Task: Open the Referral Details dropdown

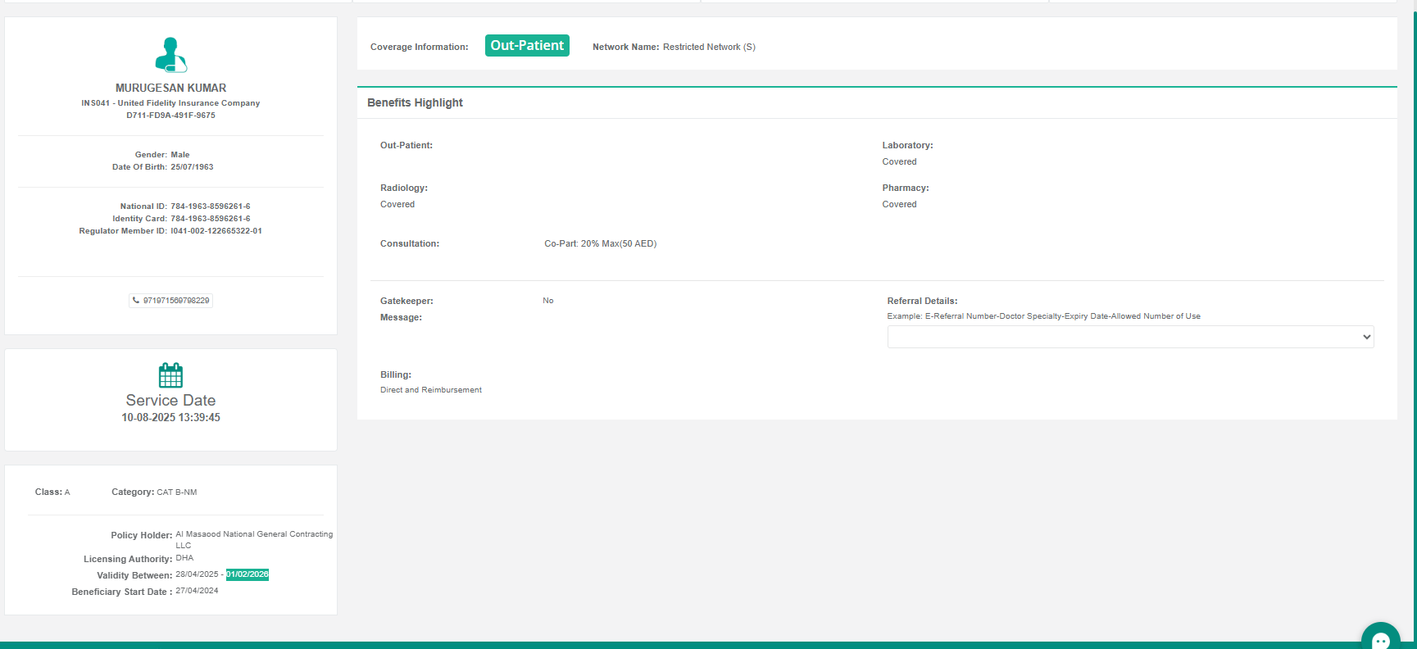Action: (x=1129, y=337)
